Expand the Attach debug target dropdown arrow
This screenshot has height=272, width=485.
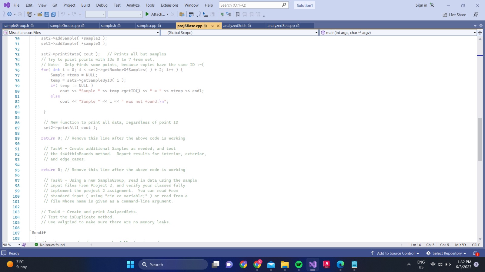pos(167,14)
